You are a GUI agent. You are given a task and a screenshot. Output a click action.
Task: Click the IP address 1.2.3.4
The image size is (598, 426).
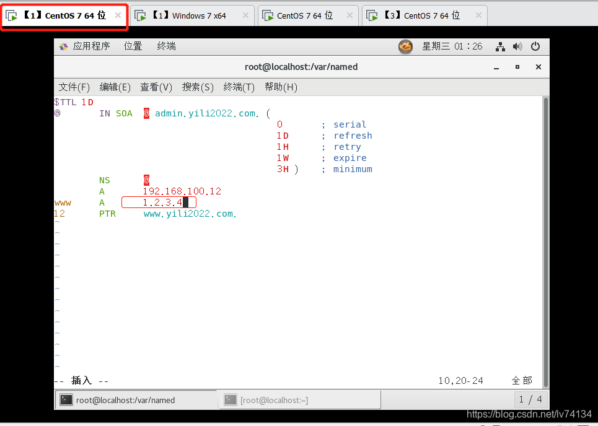click(x=162, y=202)
